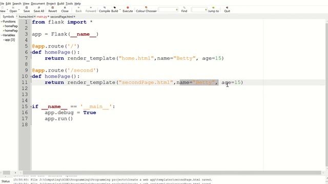Open the Document menu
This screenshot has width=328, height=184.
pos(38,4)
